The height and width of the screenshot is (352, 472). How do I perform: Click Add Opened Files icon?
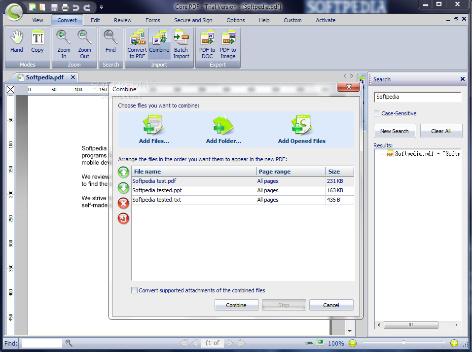[302, 129]
